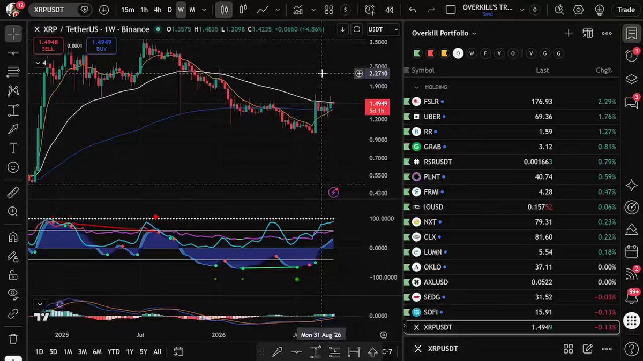Image resolution: width=643 pixels, height=361 pixels.
Task: Click the 1.4948 SELL button
Action: point(48,45)
